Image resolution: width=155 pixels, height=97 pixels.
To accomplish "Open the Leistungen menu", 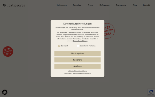I will pos(62,5).
